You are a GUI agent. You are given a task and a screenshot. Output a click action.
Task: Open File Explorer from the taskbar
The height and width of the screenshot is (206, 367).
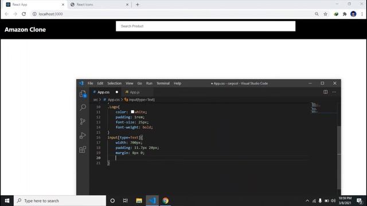point(139,201)
